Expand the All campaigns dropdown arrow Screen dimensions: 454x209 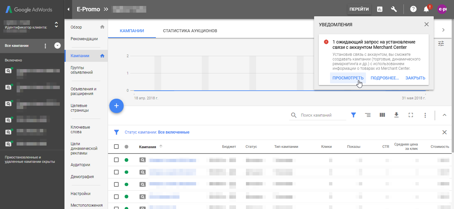(x=57, y=46)
